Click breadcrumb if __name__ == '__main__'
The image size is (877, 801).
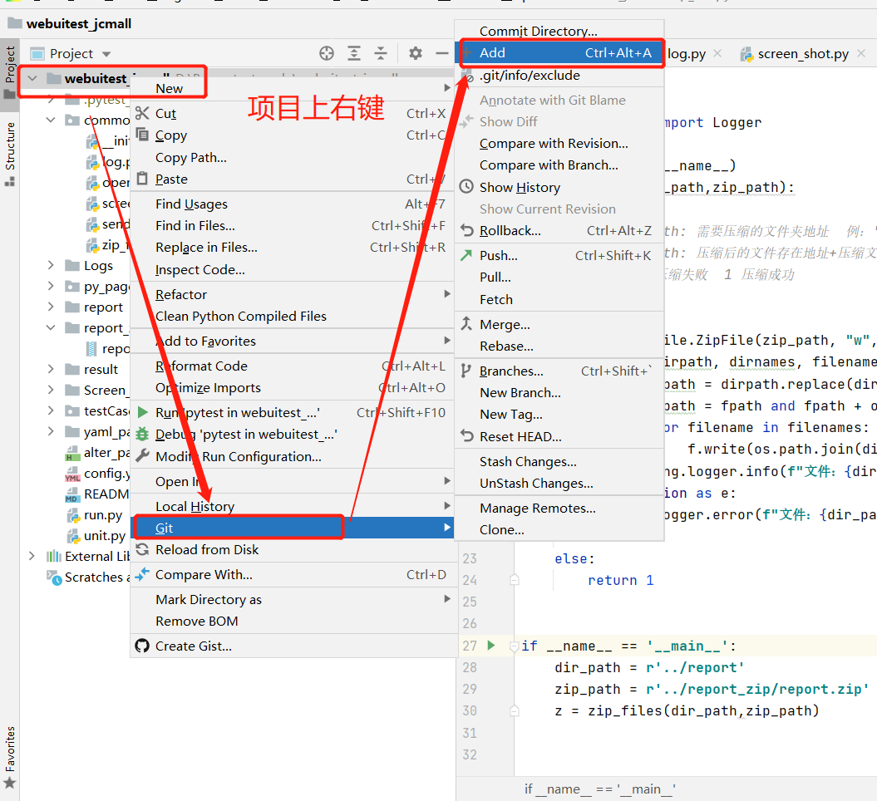(x=599, y=789)
